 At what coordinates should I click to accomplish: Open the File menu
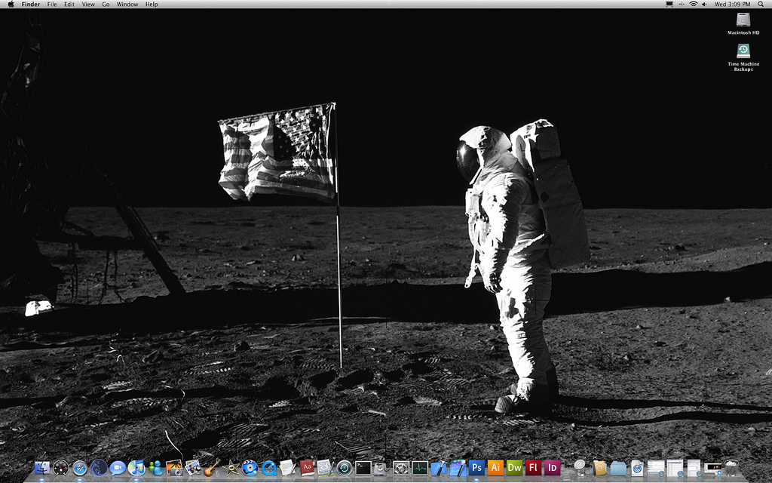click(x=52, y=5)
